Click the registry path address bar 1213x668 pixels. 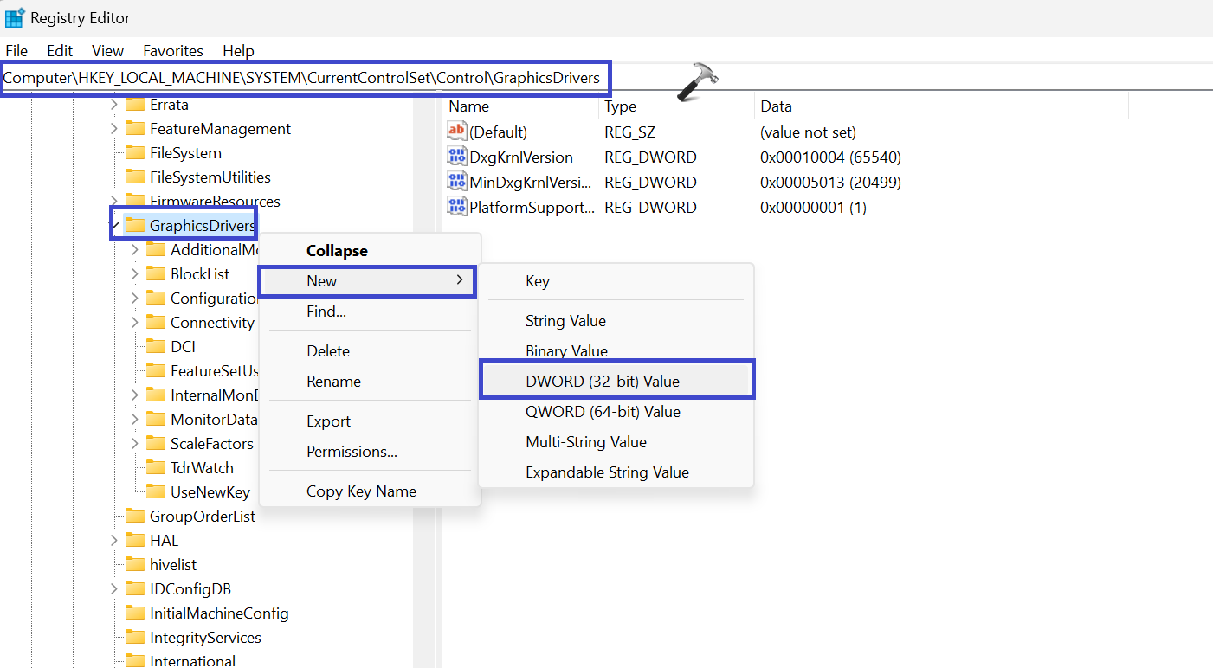301,78
